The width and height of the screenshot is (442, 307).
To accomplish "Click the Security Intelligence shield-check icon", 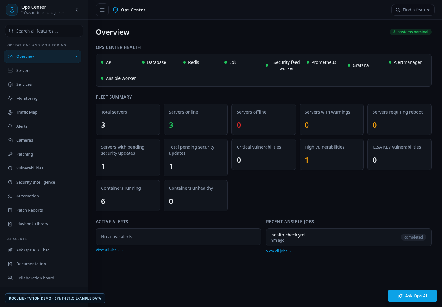I will coord(10,182).
